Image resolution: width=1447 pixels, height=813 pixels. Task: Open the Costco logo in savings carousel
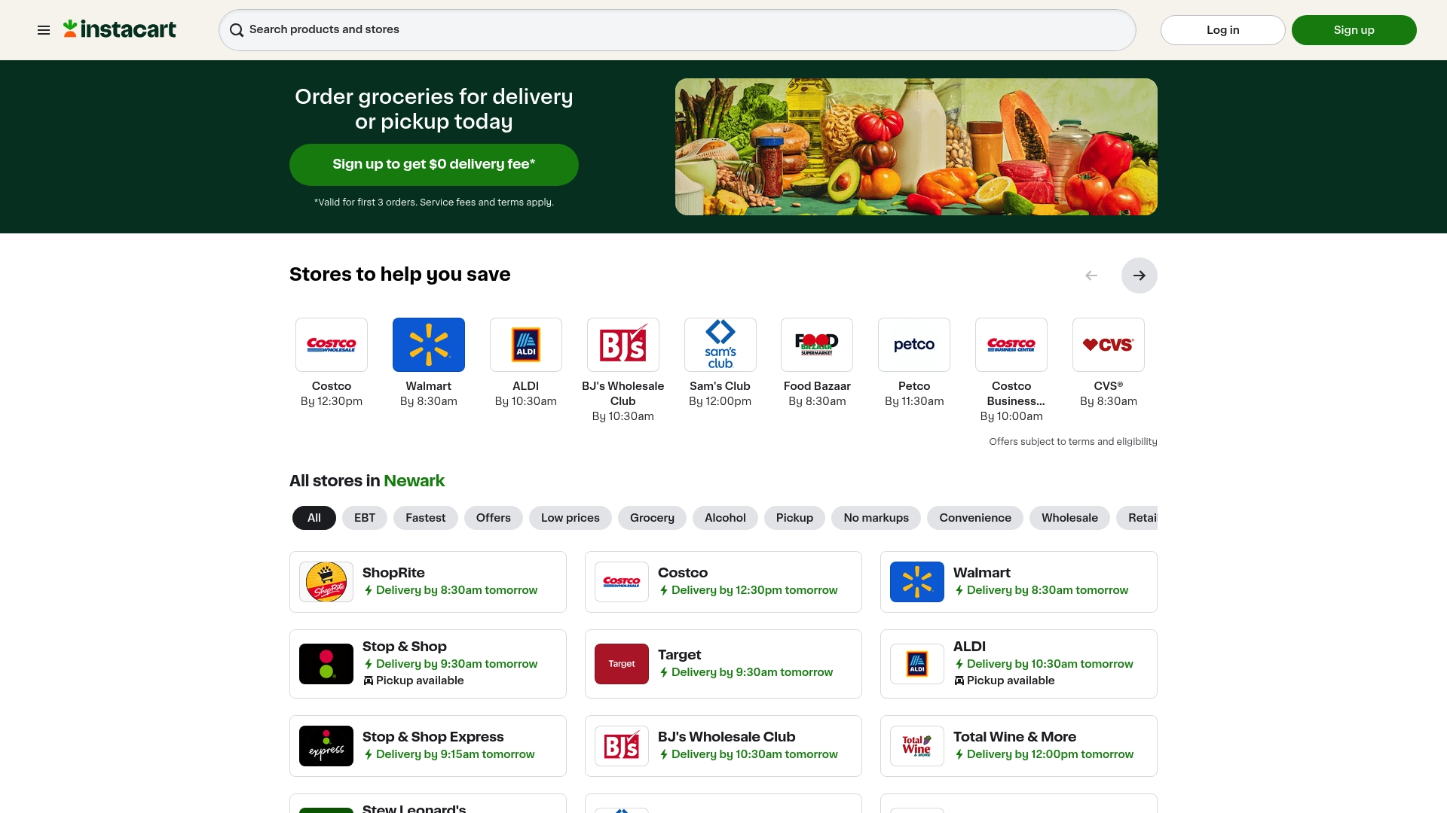[332, 345]
